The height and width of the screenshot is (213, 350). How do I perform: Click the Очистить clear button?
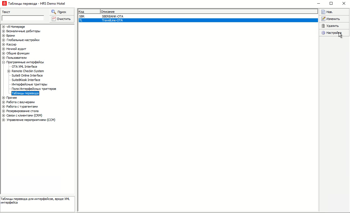[x=62, y=19]
